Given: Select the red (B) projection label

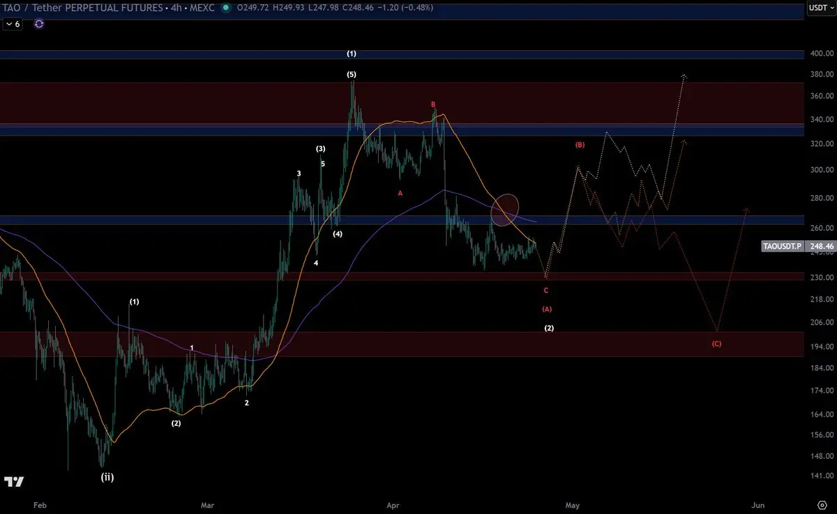Looking at the screenshot, I should (580, 145).
